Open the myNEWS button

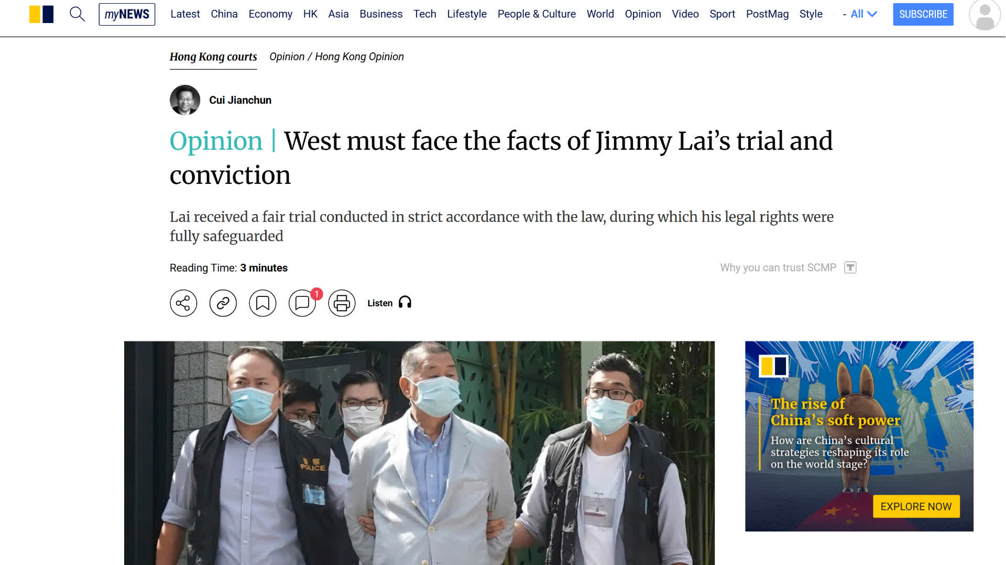pyautogui.click(x=127, y=14)
